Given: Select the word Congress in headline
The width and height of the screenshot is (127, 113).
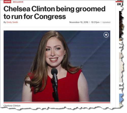Looking at the screenshot, I should point(50,17).
